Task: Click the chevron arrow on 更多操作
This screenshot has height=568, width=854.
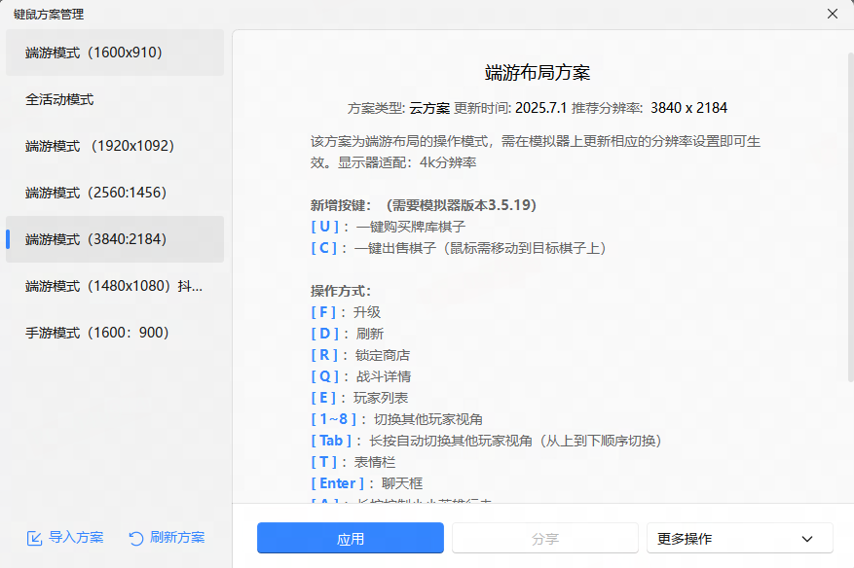Action: coord(806,539)
